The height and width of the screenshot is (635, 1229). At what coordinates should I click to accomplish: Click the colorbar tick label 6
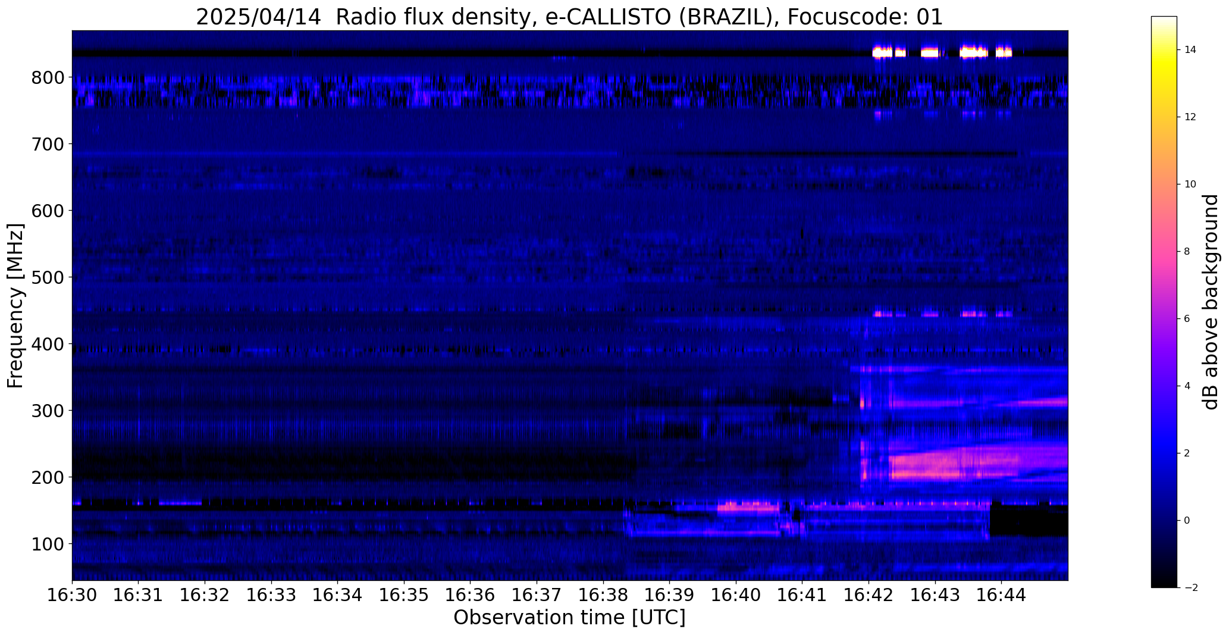tap(1187, 319)
